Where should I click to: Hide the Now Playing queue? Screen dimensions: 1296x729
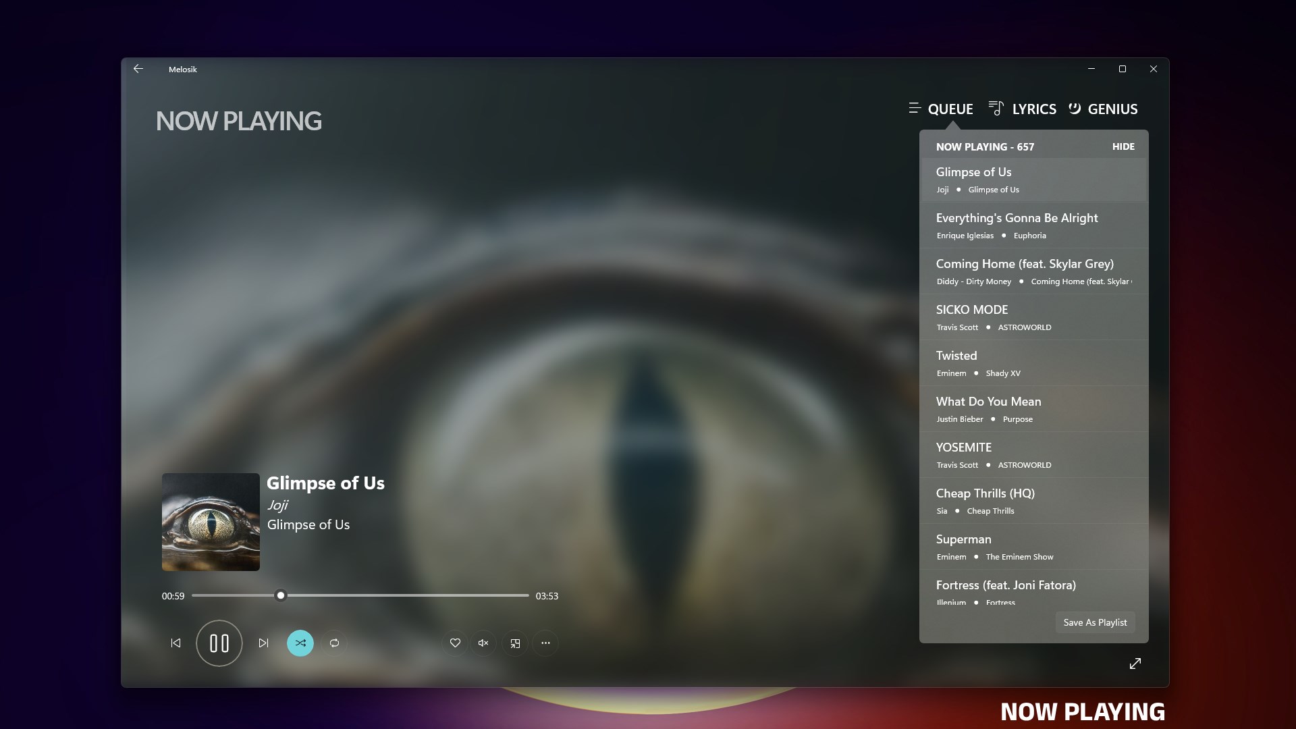pyautogui.click(x=1123, y=146)
